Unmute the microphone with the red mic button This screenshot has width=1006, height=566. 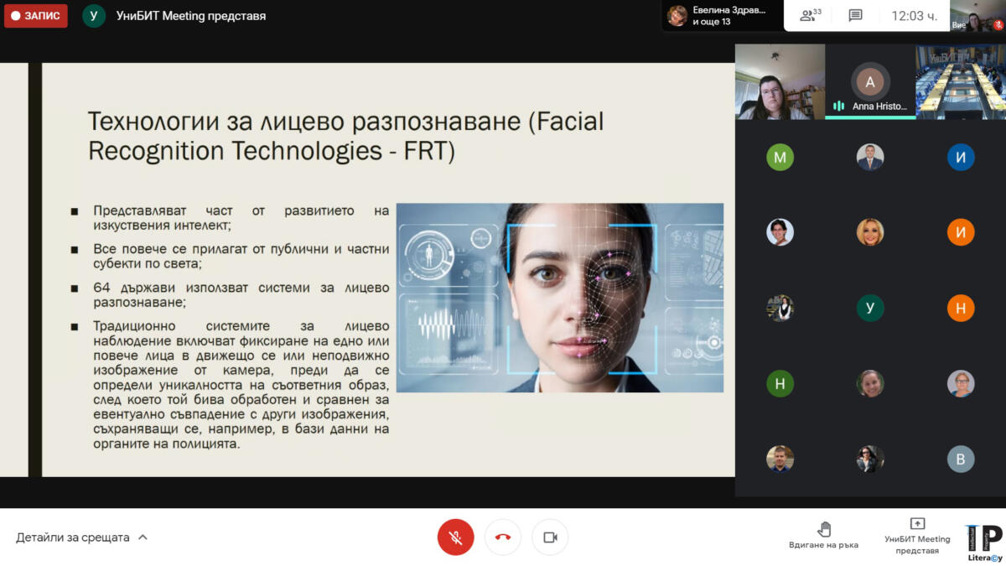[455, 537]
